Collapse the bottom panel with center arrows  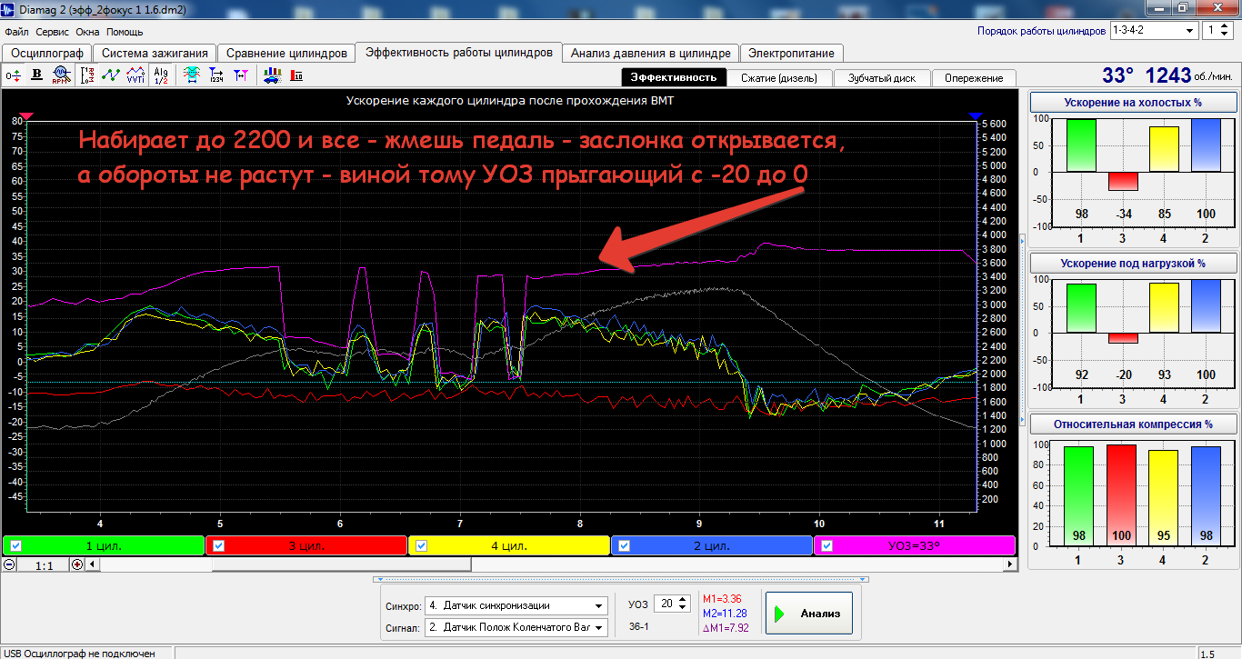click(621, 578)
